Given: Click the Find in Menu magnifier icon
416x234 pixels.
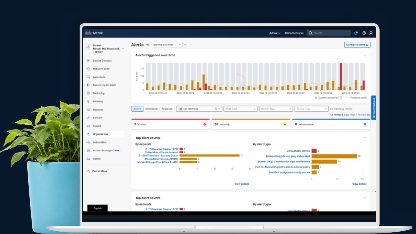Looking at the screenshot, I should click(88, 171).
